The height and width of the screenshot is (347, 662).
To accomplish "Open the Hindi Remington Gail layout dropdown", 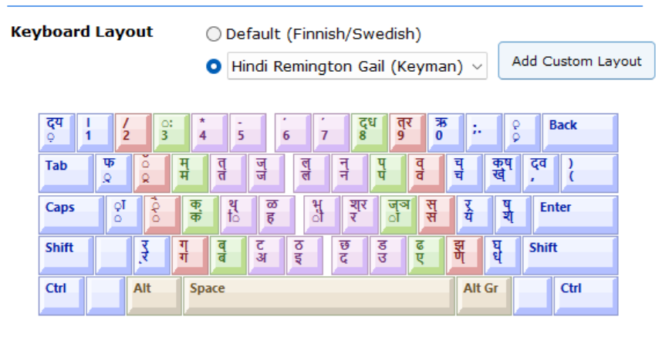I will (357, 66).
